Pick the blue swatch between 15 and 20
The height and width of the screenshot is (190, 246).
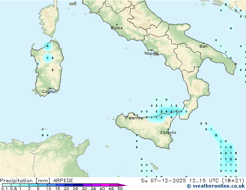click(x=61, y=185)
